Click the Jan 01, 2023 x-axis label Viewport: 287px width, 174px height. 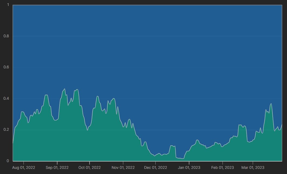coord(189,168)
